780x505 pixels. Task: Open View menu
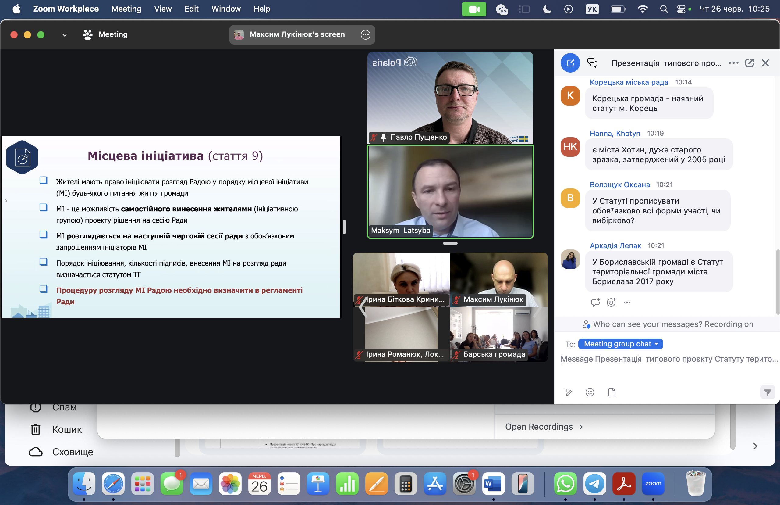(x=163, y=9)
